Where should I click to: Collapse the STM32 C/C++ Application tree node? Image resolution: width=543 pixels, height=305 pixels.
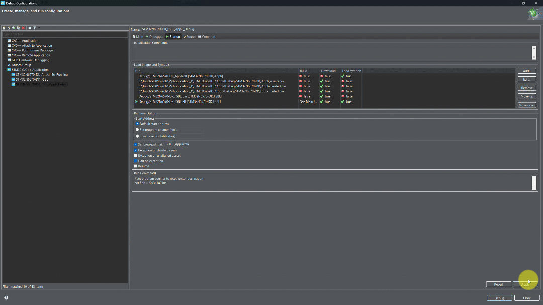5,70
